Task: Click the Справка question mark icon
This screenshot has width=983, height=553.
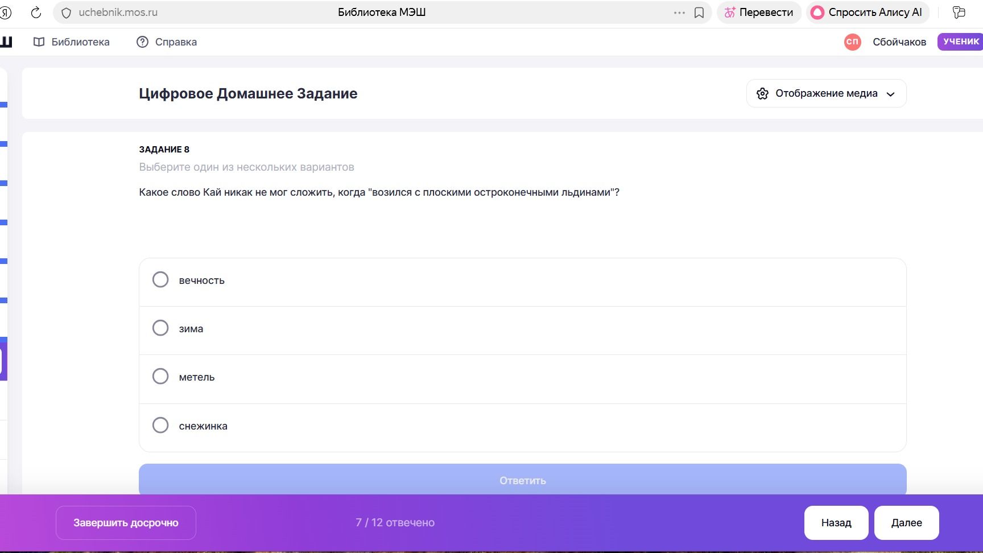Action: click(142, 42)
